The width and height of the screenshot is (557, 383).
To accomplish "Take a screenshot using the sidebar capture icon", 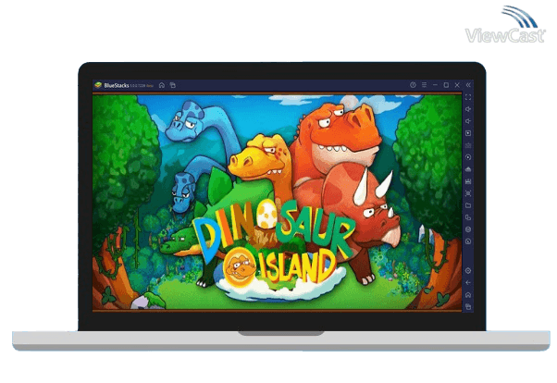I will [468, 193].
